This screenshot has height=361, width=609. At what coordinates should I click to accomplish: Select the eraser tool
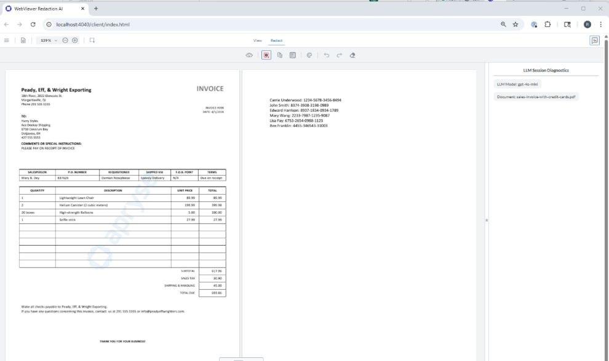pyautogui.click(x=352, y=55)
